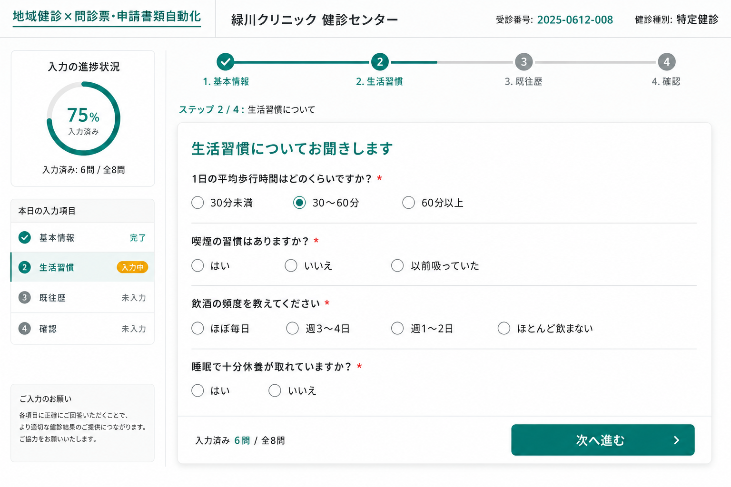Viewport: 731px width, 487px height.
Task: Choose いいえ for smoking habit
Action: coord(291,265)
